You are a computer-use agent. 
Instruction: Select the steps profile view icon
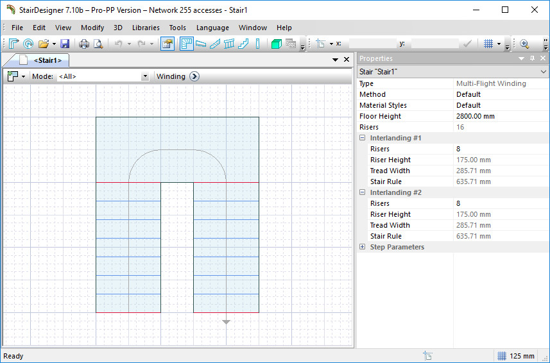243,44
